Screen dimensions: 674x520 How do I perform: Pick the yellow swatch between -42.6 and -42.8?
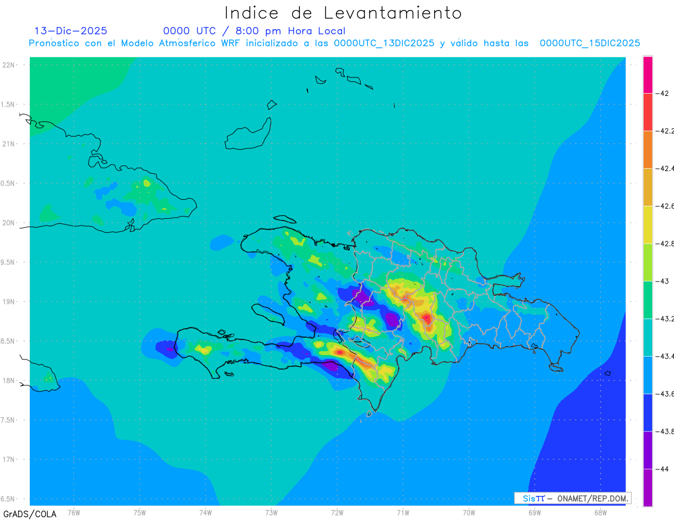pos(648,224)
